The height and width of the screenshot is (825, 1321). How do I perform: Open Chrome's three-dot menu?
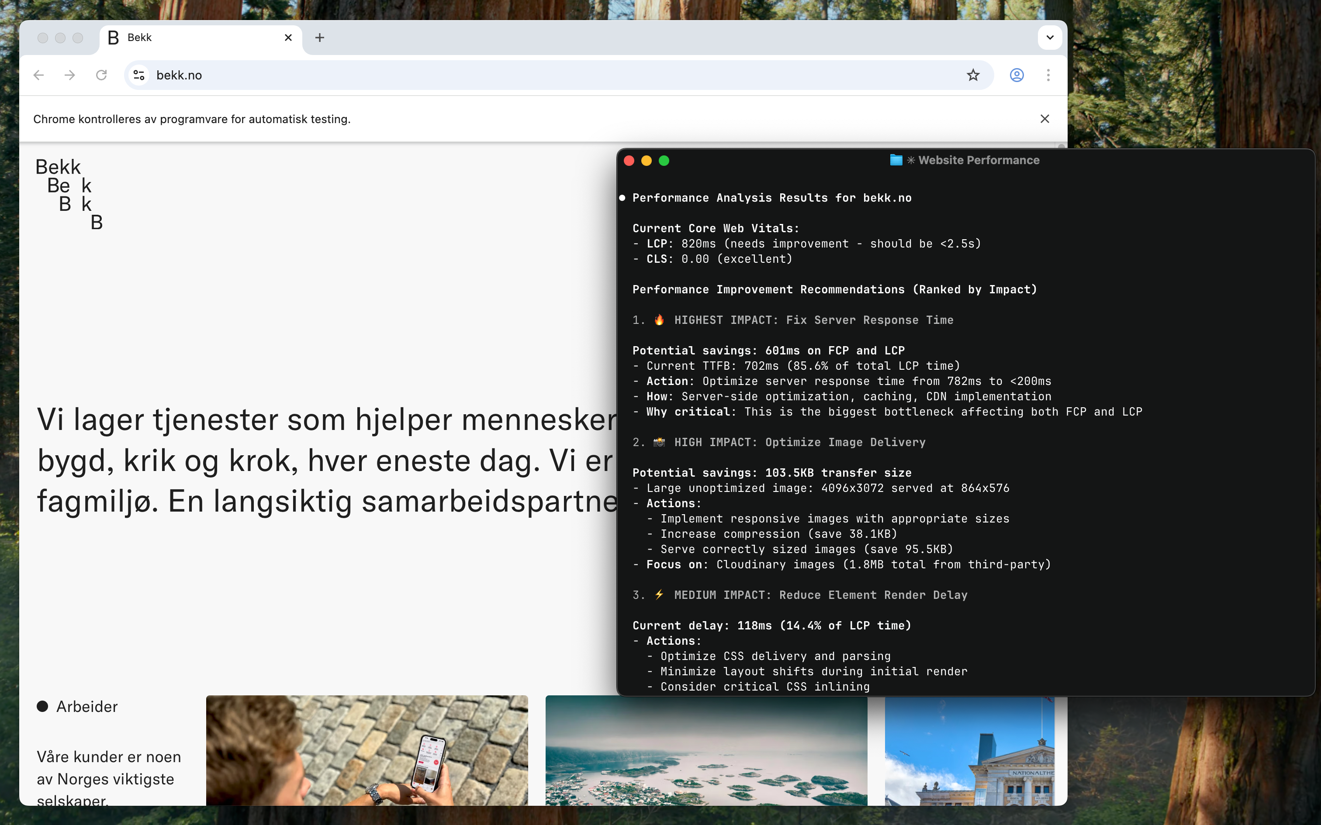[x=1048, y=75]
